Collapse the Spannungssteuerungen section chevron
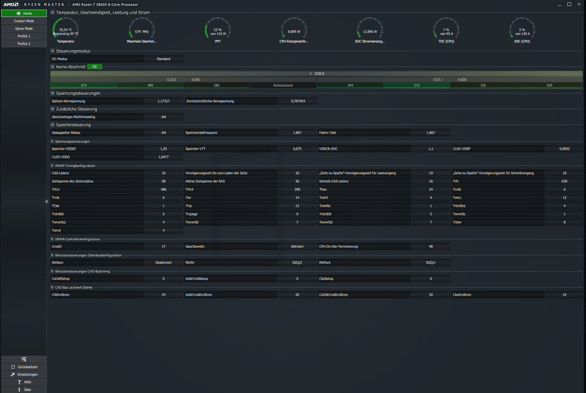Image resolution: width=586 pixels, height=393 pixels. click(x=53, y=93)
